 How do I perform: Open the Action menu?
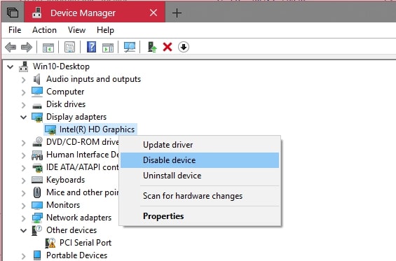44,30
